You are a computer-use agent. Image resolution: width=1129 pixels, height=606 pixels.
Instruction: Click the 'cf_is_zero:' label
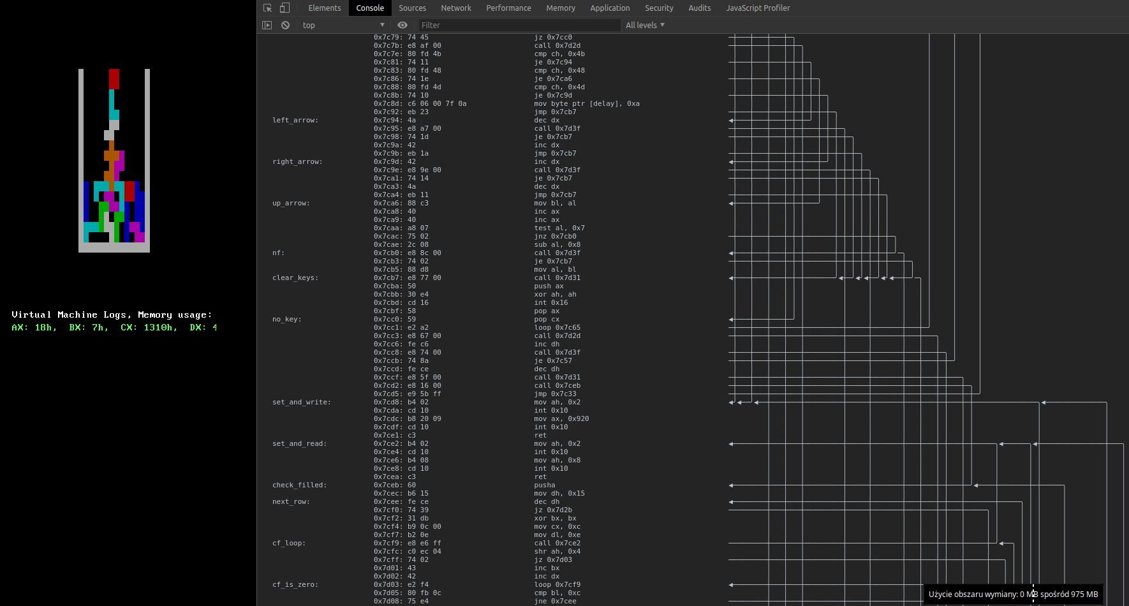[295, 585]
